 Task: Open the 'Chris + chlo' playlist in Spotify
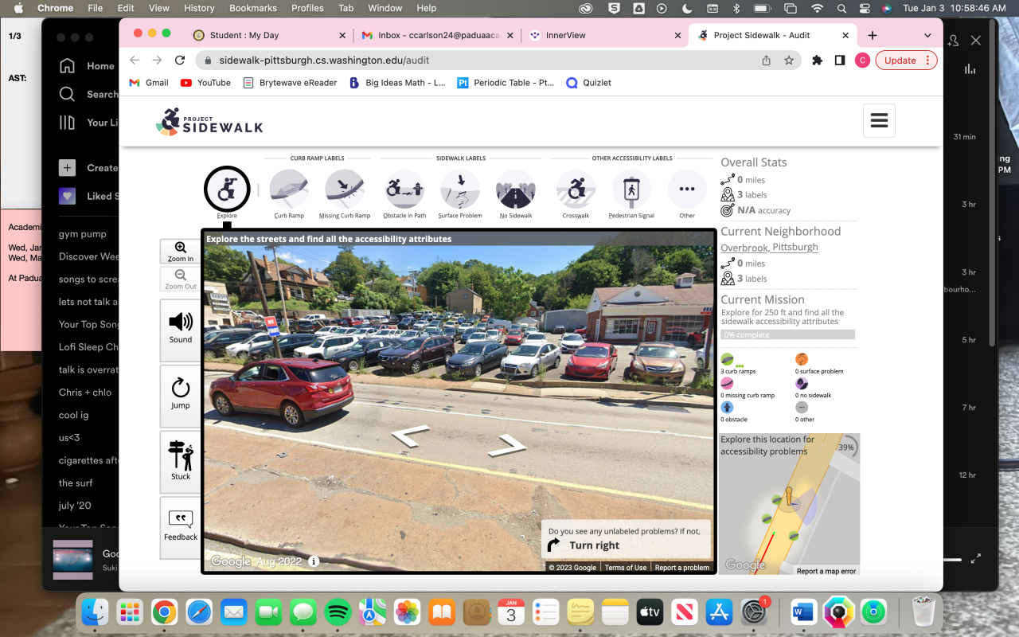85,393
